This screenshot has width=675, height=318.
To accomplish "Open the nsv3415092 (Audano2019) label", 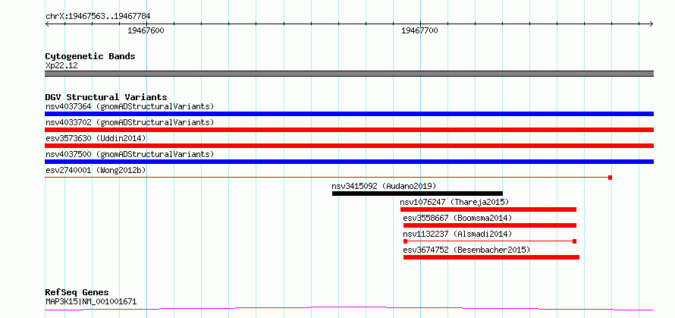I will pos(384,186).
